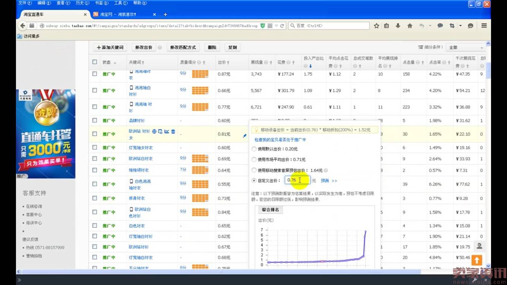Click the 修改匹配方式 button
This screenshot has width=507, height=285.
pos(183,47)
